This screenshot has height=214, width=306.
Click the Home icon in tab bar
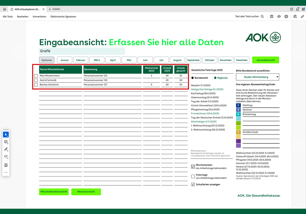(x=5, y=9)
